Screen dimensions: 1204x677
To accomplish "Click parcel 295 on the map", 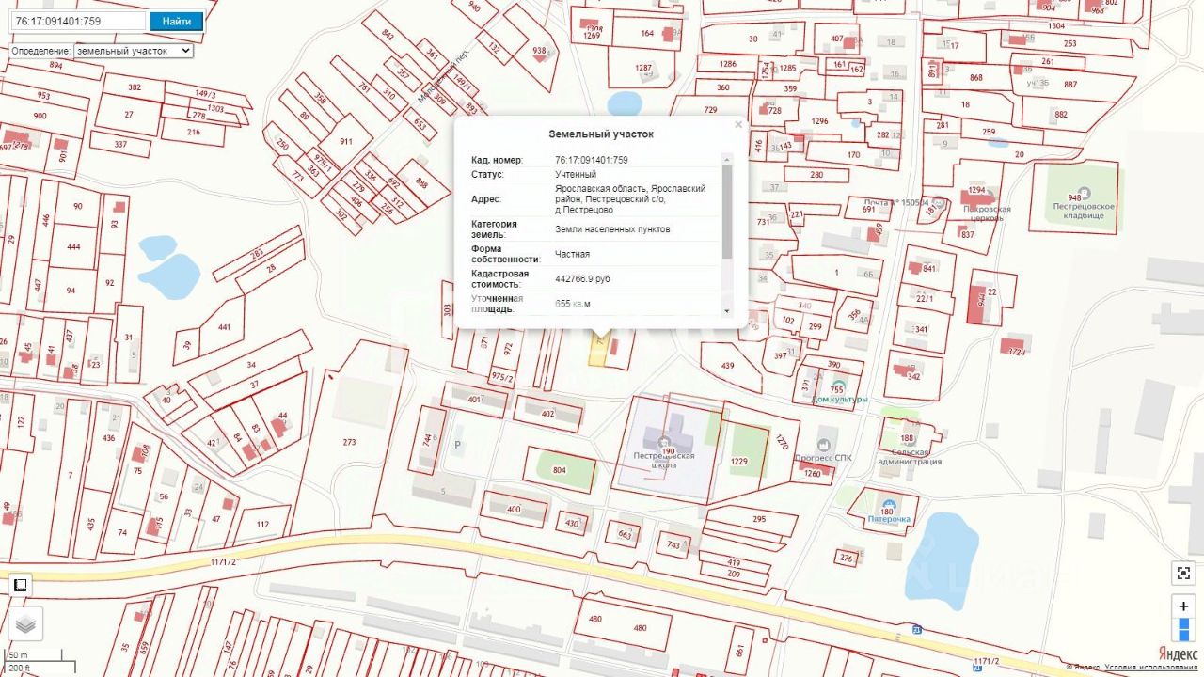I will click(x=759, y=518).
